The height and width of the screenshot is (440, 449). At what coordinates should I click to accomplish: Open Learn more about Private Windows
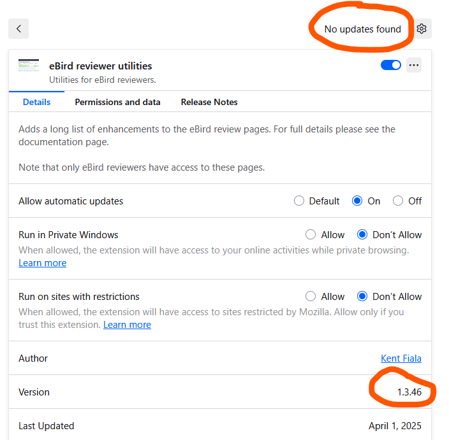coord(42,263)
